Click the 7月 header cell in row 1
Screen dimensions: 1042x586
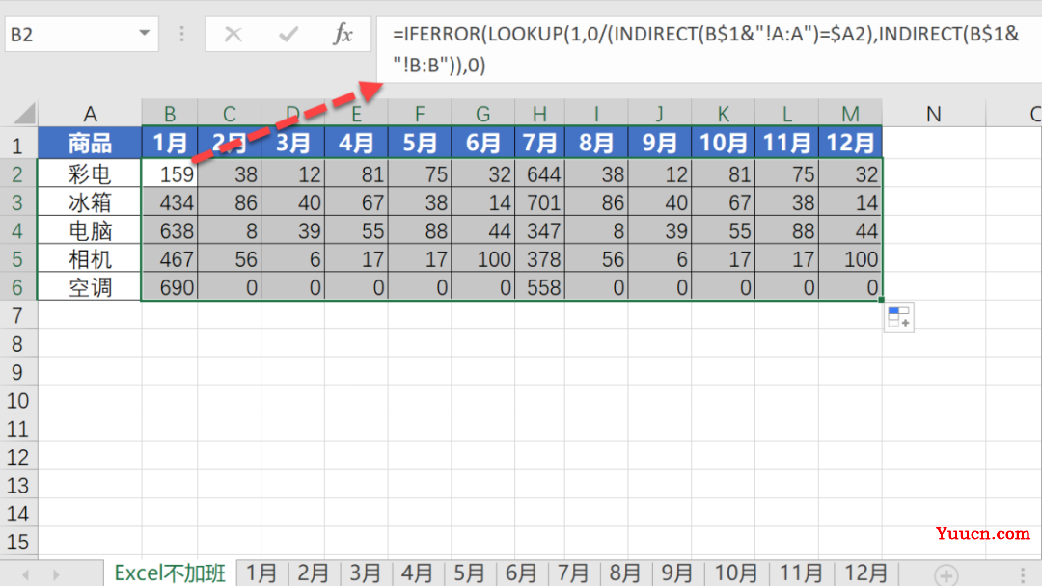539,143
